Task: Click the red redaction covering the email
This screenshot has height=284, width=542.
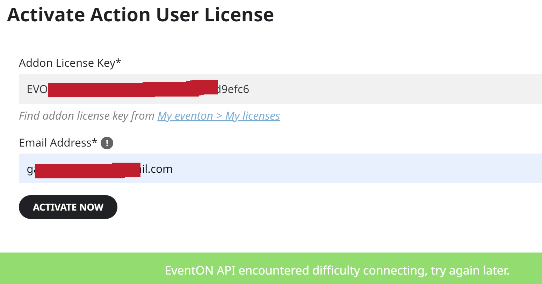Action: (x=88, y=170)
